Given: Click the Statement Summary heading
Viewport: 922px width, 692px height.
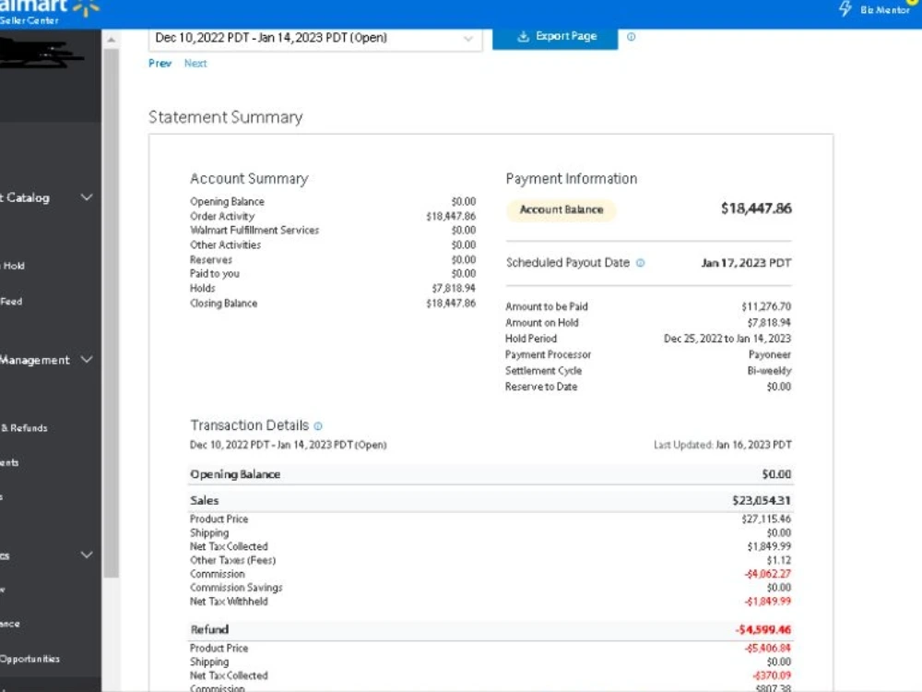Looking at the screenshot, I should pyautogui.click(x=226, y=117).
